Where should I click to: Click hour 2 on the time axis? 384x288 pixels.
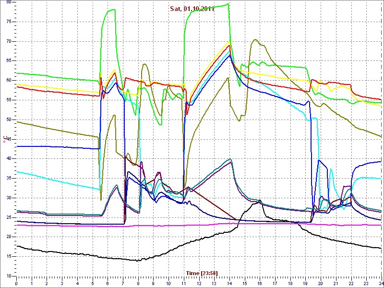47,283
